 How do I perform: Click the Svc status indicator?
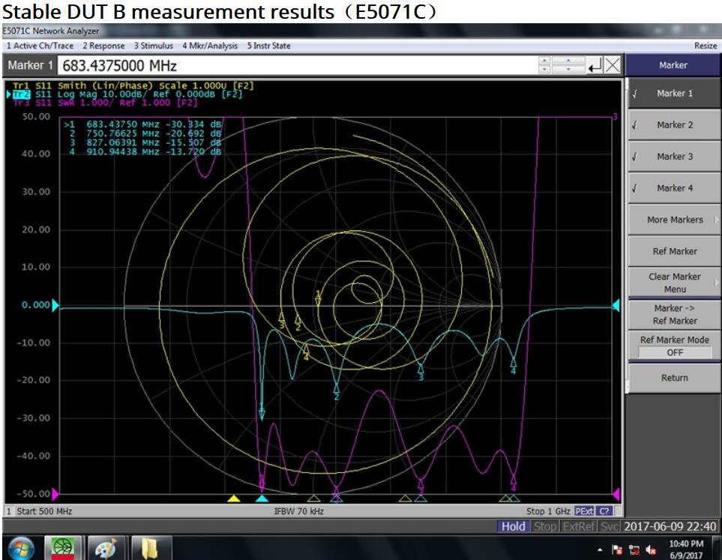click(x=609, y=526)
